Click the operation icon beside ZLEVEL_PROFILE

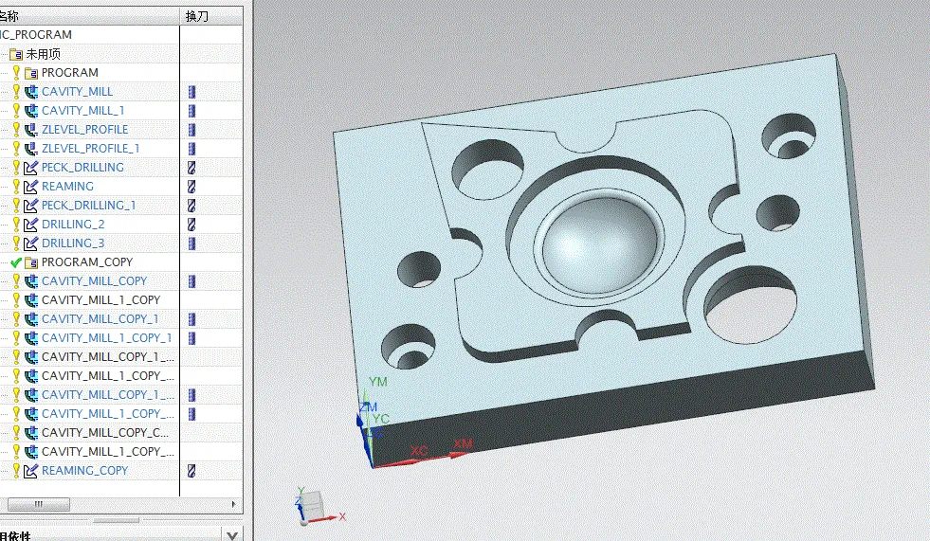coord(31,131)
